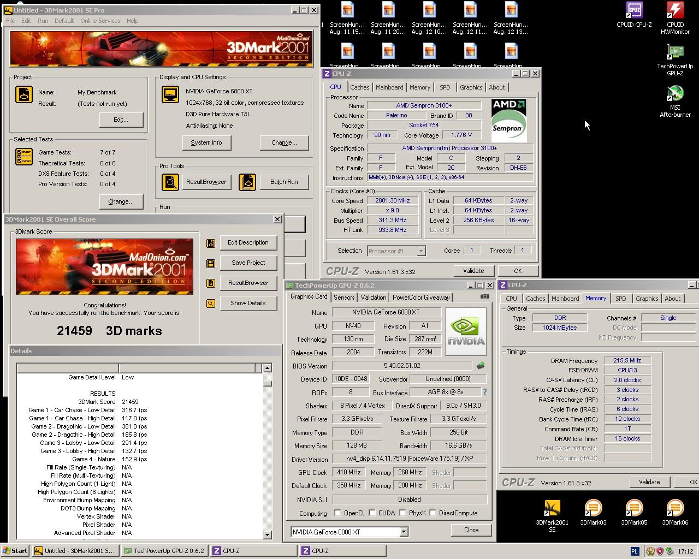Launch TechPowerUp GPU-Z from the desktop
This screenshot has width=699, height=559.
[675, 60]
